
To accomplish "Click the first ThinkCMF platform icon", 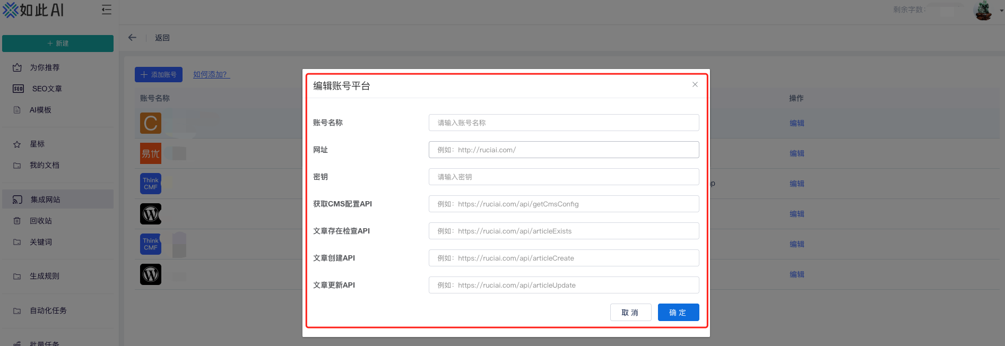I will 151,184.
